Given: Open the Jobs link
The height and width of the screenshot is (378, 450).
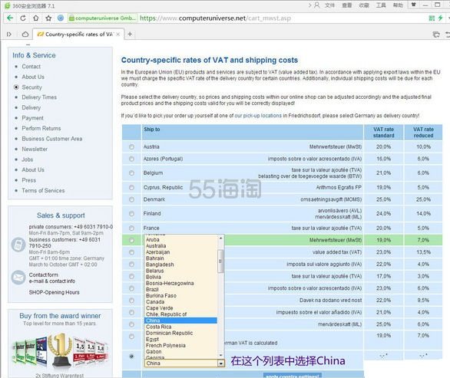Looking at the screenshot, I should 28,159.
